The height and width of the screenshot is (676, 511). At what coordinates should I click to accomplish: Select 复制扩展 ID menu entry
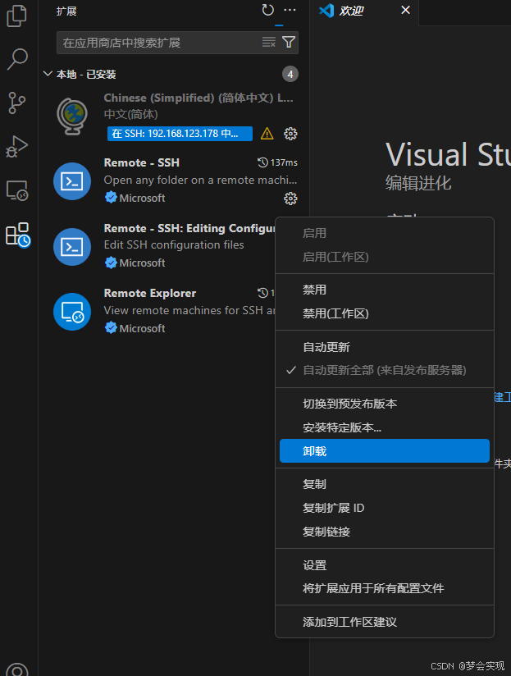coord(385,508)
